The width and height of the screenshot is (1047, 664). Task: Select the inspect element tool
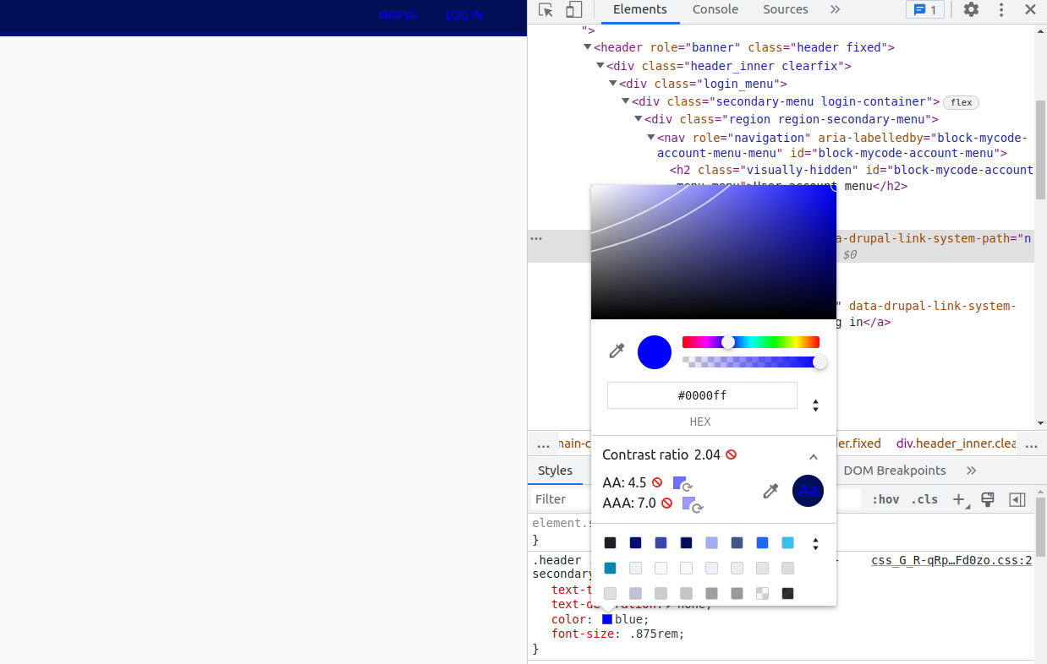click(545, 9)
